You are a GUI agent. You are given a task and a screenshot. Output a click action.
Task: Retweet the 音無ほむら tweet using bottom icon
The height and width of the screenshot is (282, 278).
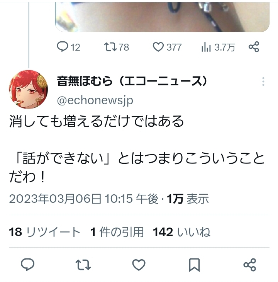tap(83, 265)
